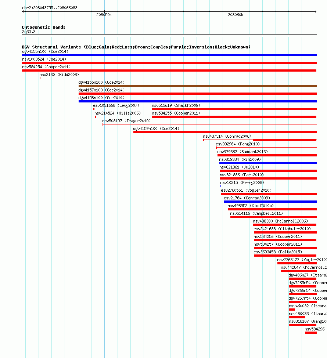The height and width of the screenshot is (358, 327).
Task: Select the nsv584296 variant label
Action: [315, 329]
